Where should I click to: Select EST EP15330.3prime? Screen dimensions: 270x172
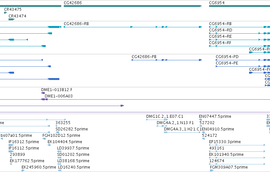tap(225, 142)
